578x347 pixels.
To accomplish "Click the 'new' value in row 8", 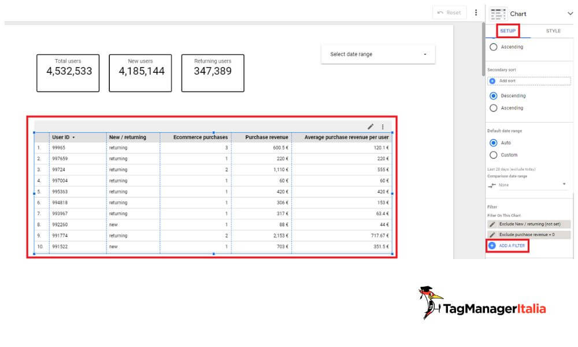I will pos(113,224).
